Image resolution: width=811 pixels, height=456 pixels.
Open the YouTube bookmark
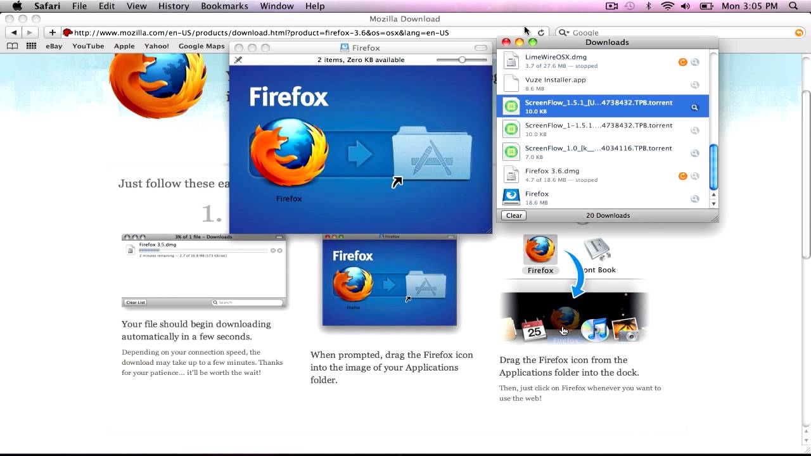click(x=88, y=46)
